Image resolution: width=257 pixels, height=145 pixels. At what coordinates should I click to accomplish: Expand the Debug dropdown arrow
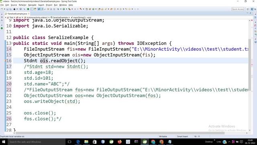(61, 9)
